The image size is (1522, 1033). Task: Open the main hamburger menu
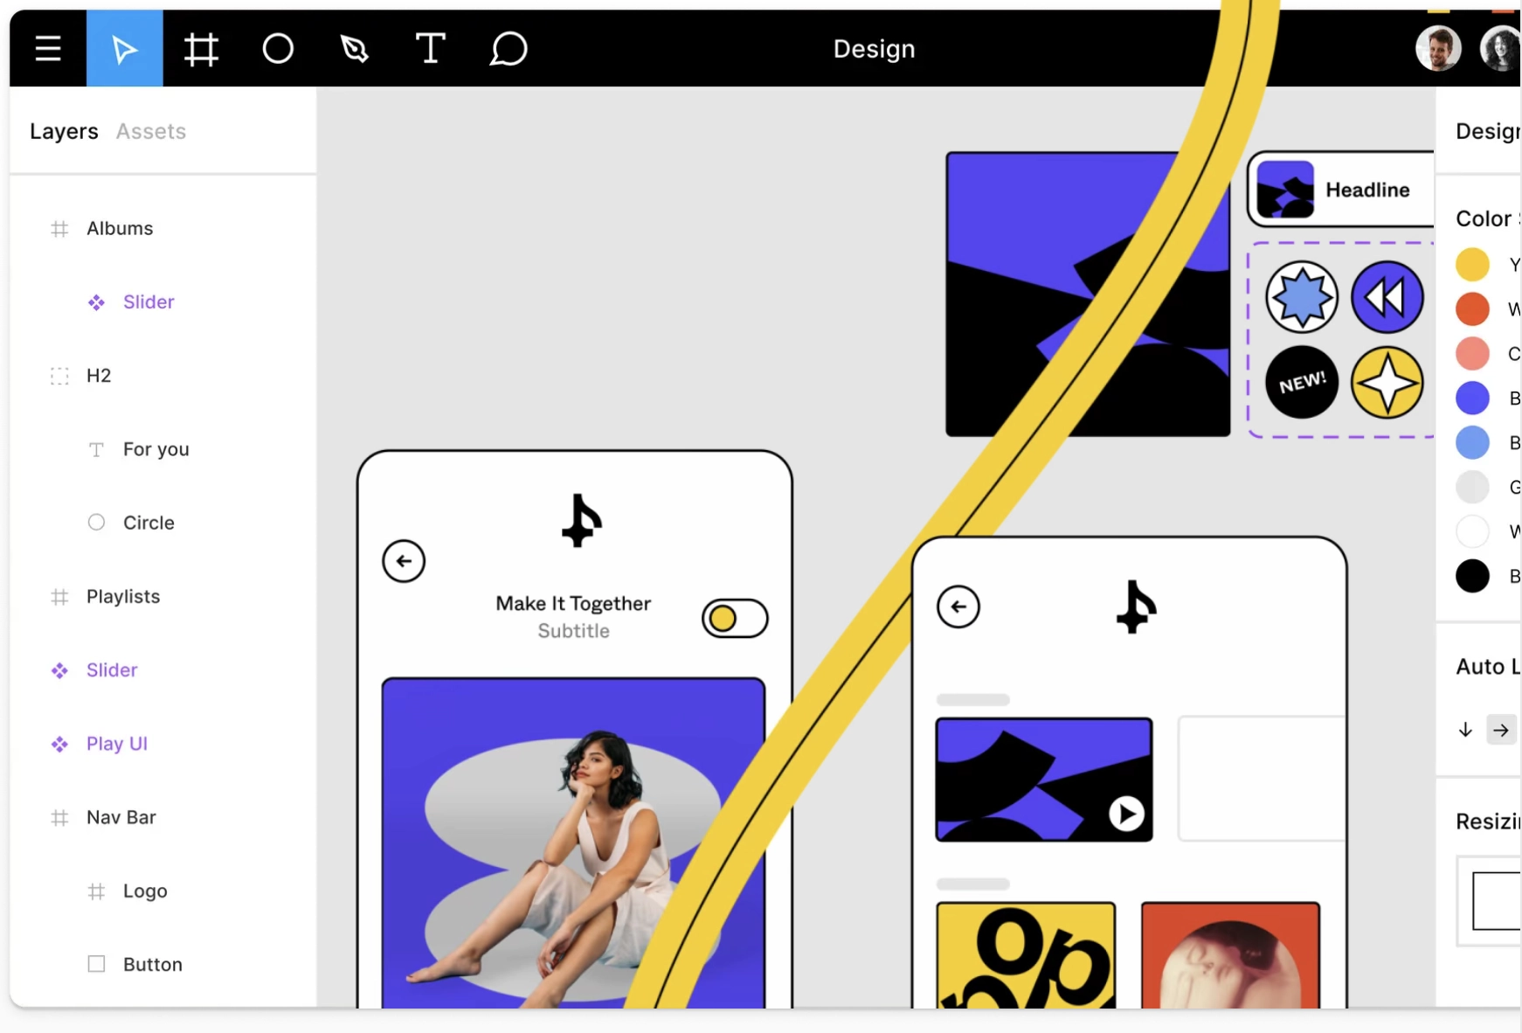(x=47, y=48)
